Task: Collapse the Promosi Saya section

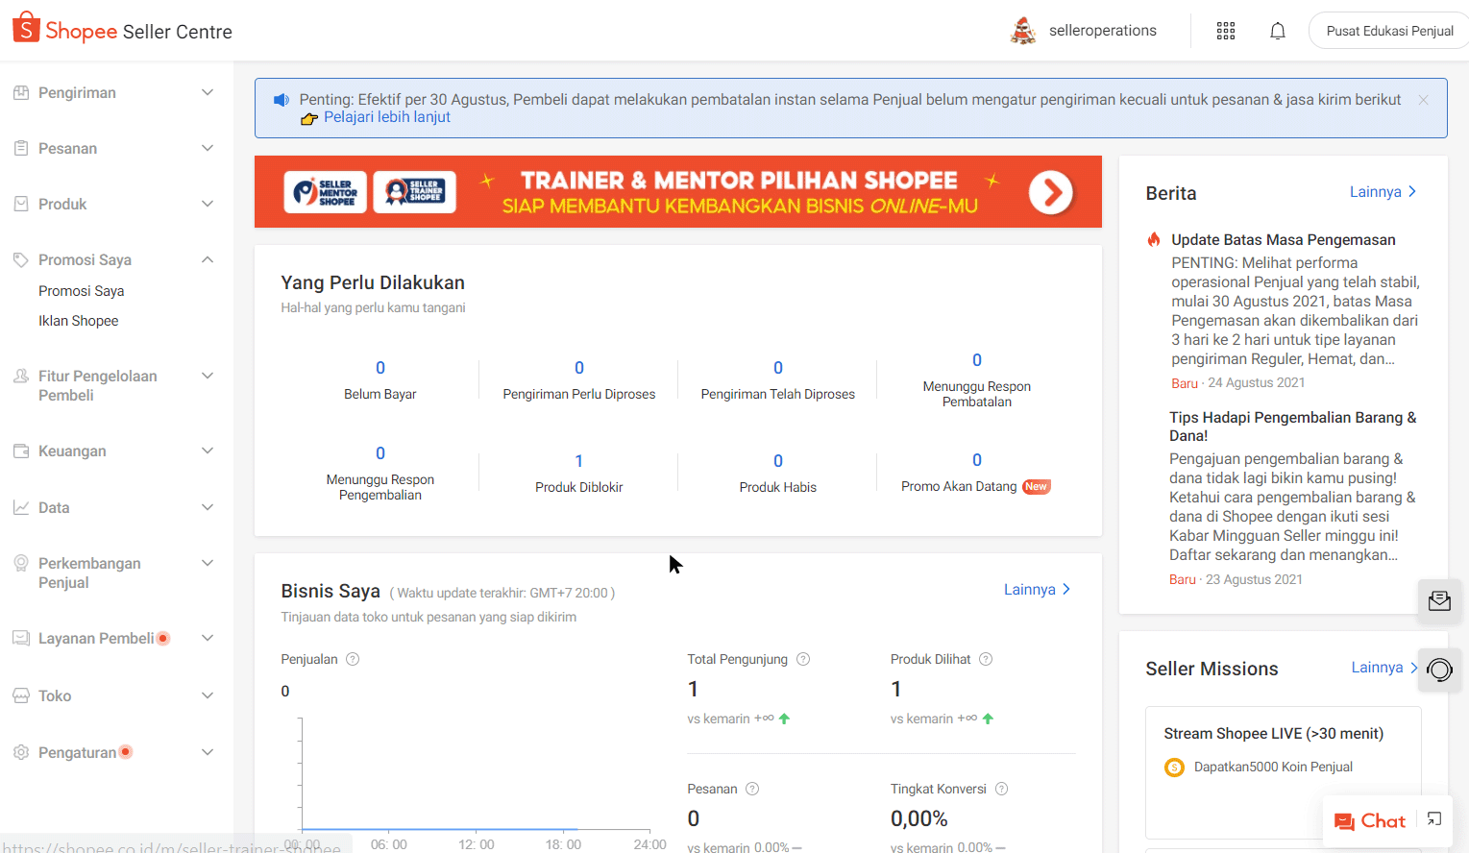Action: [x=207, y=260]
